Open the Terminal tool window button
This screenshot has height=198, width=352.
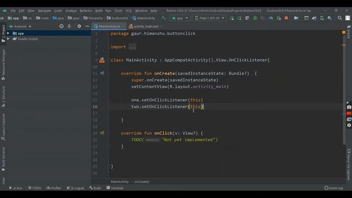115,188
